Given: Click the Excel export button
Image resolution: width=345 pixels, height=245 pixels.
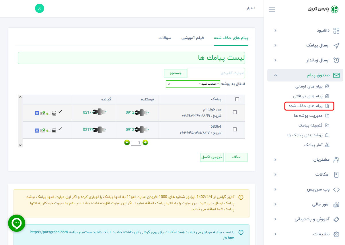Looking at the screenshot, I should tap(212, 157).
